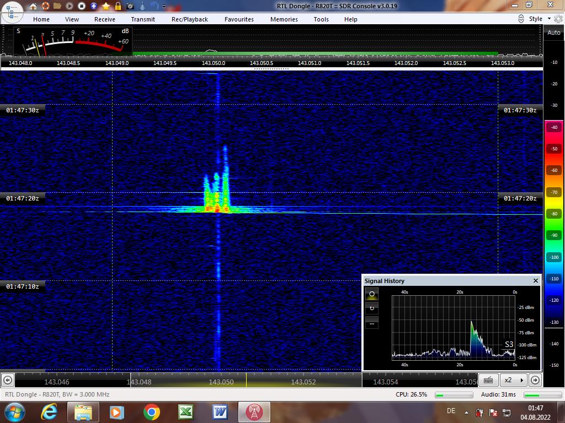This screenshot has width=565, height=423.
Task: Open Windows Explorer from taskbar
Action: click(x=83, y=412)
